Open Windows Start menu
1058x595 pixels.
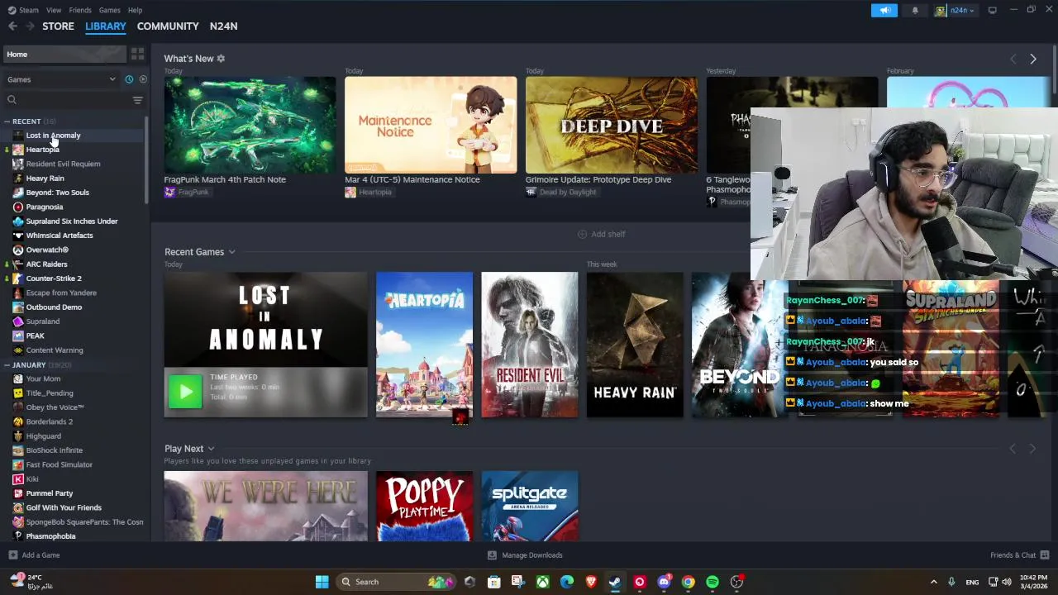[322, 582]
